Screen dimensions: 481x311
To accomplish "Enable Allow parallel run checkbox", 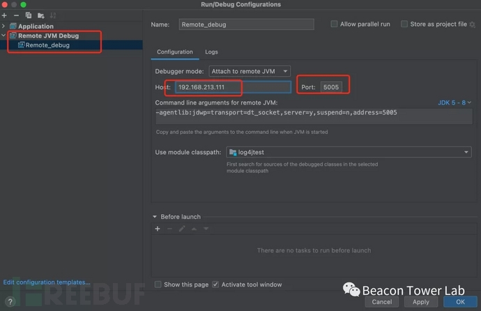I will [x=334, y=24].
